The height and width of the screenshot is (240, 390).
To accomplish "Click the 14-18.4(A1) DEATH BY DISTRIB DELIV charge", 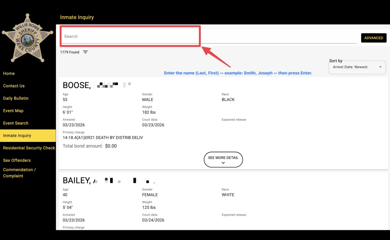I will pyautogui.click(x=103, y=138).
